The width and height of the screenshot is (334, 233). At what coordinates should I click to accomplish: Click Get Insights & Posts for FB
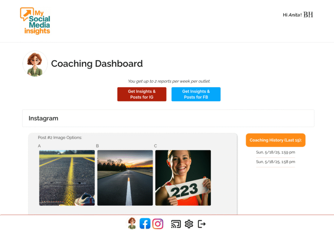196,94
